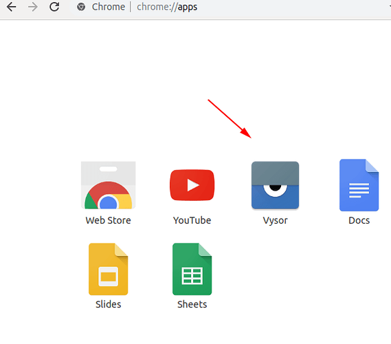Open the Sheets app icon
391x344 pixels.
tap(192, 269)
